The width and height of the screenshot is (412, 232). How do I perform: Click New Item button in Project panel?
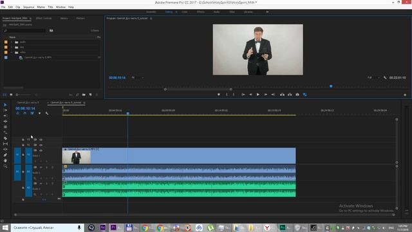[x=90, y=95]
